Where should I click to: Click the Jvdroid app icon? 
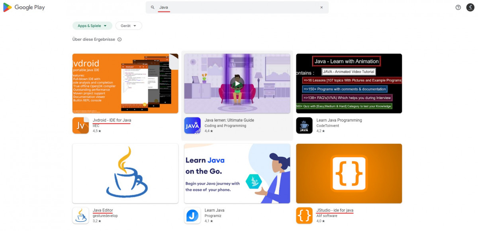80,125
